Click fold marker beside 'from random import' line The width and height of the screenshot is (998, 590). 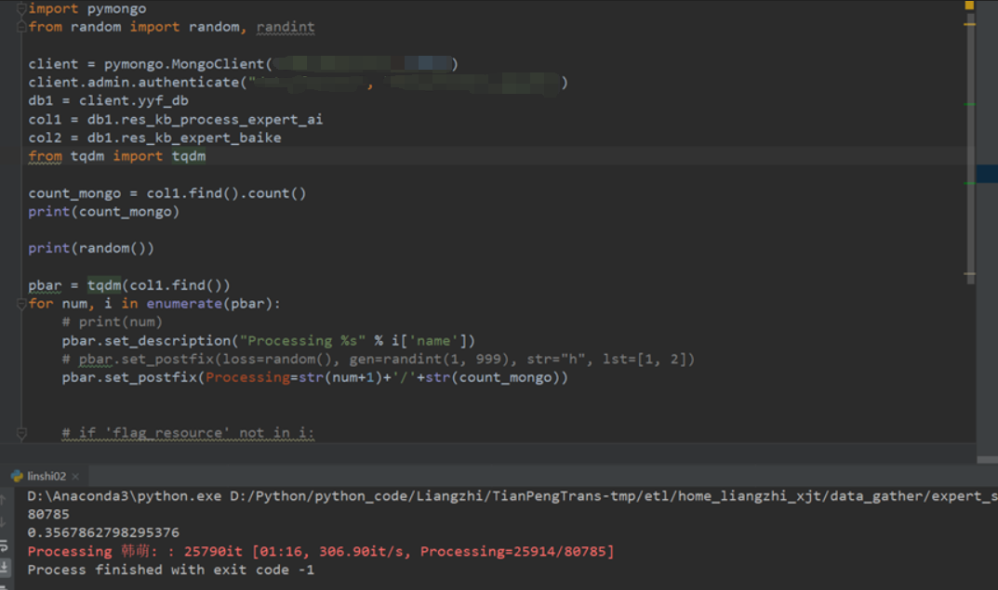[20, 27]
